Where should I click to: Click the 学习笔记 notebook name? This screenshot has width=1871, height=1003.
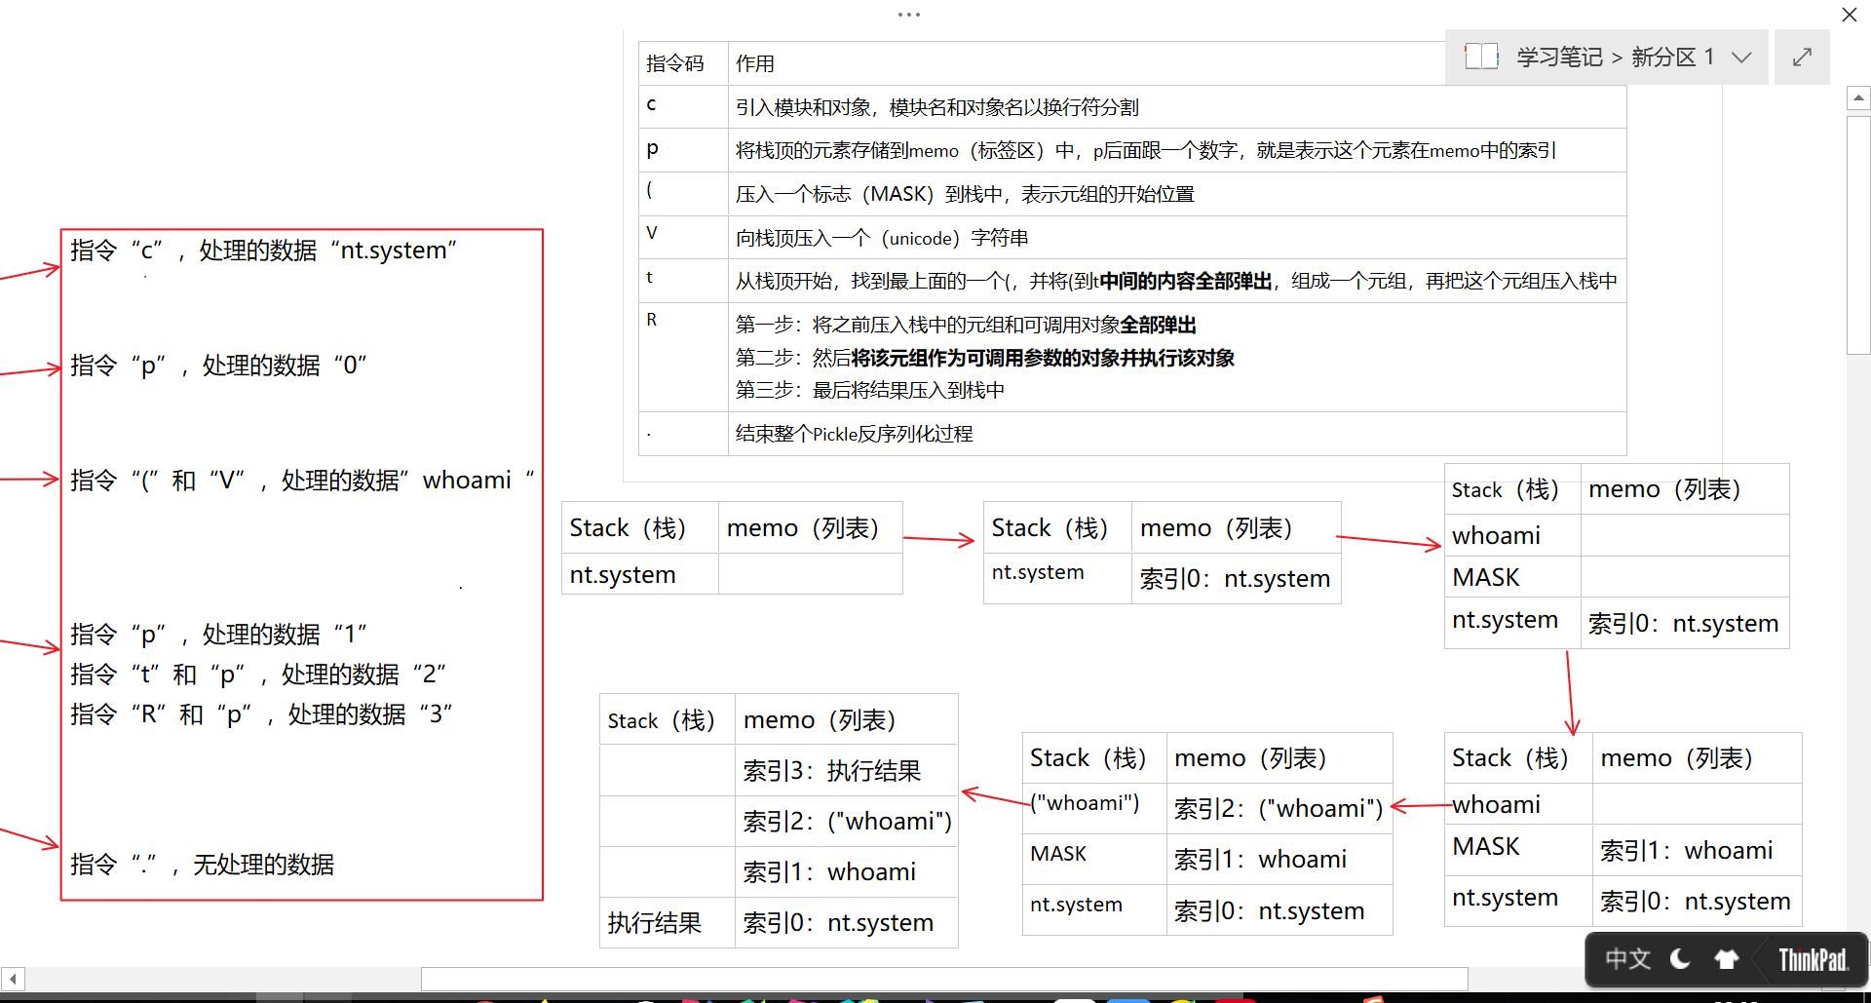click(x=1559, y=58)
